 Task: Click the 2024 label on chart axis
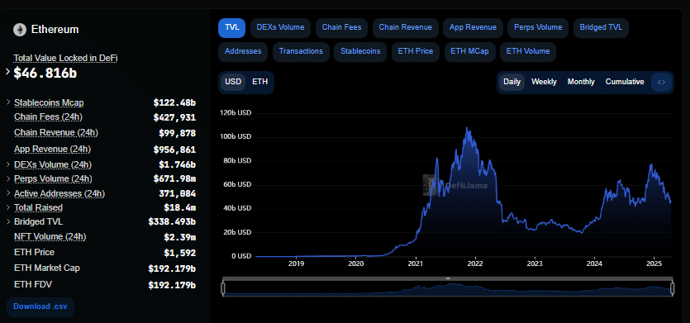(594, 264)
